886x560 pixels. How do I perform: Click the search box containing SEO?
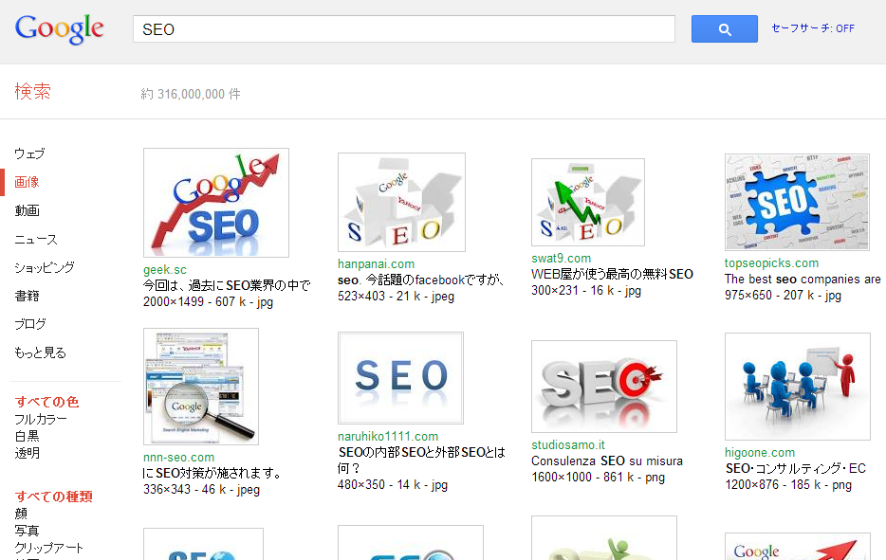click(403, 28)
